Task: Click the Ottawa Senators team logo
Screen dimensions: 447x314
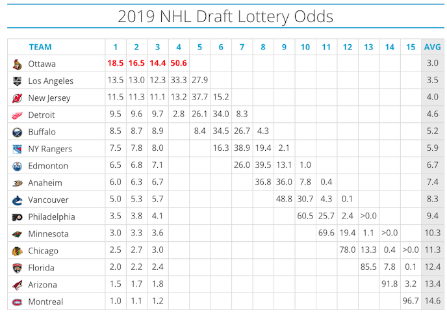Action: pos(17,64)
